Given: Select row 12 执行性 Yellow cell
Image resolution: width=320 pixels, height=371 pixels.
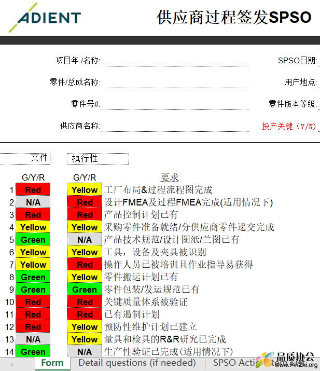Looking at the screenshot, I should tap(85, 327).
